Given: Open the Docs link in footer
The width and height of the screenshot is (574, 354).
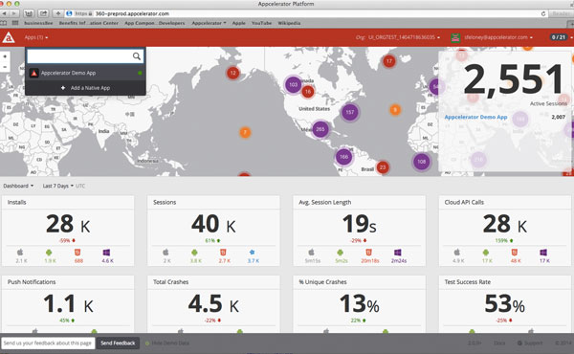Looking at the screenshot, I should [499, 343].
